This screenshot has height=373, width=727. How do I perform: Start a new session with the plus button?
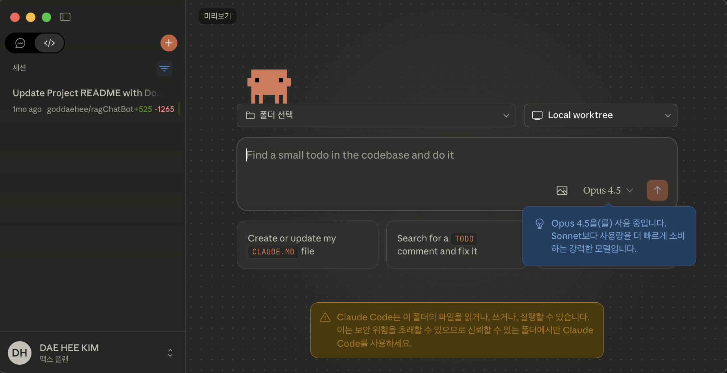click(169, 43)
